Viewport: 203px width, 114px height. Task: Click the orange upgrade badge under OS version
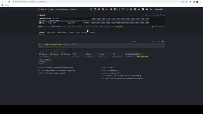142,57
